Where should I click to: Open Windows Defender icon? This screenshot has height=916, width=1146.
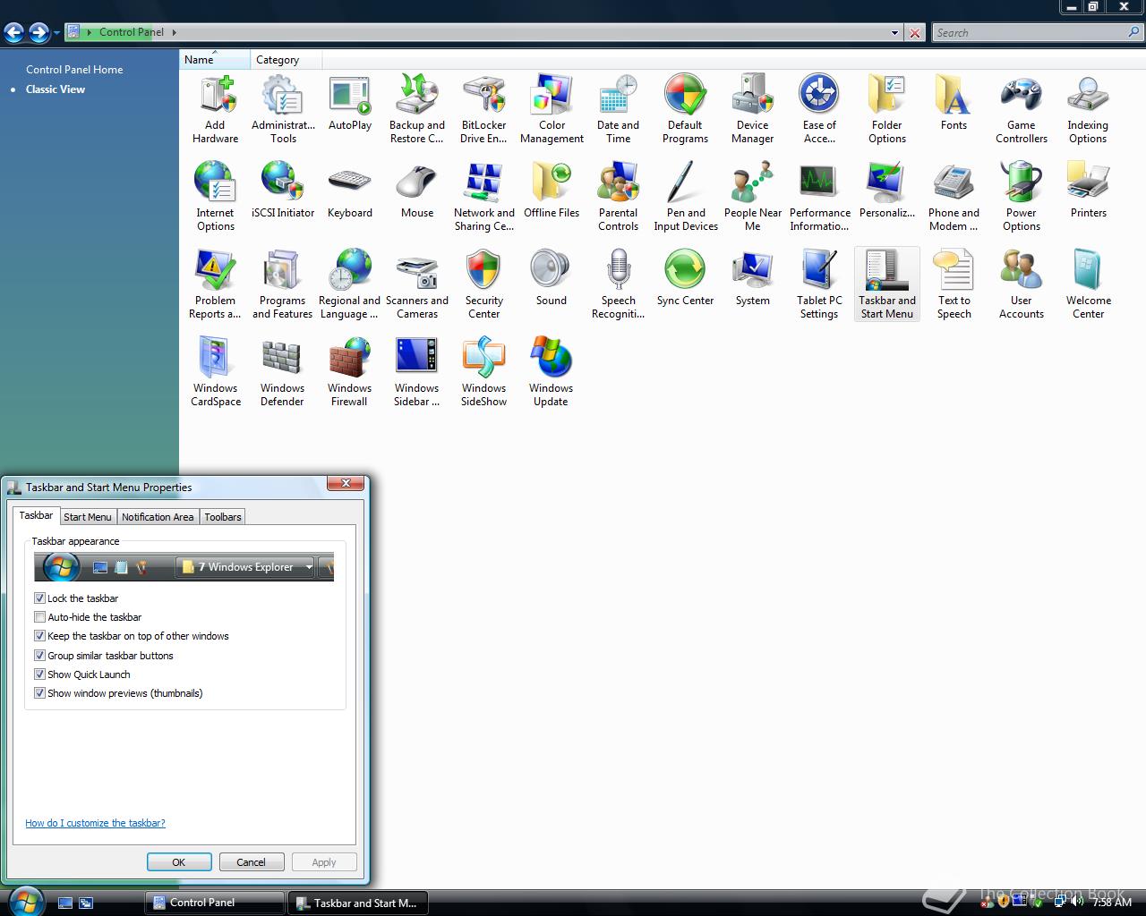pyautogui.click(x=282, y=372)
